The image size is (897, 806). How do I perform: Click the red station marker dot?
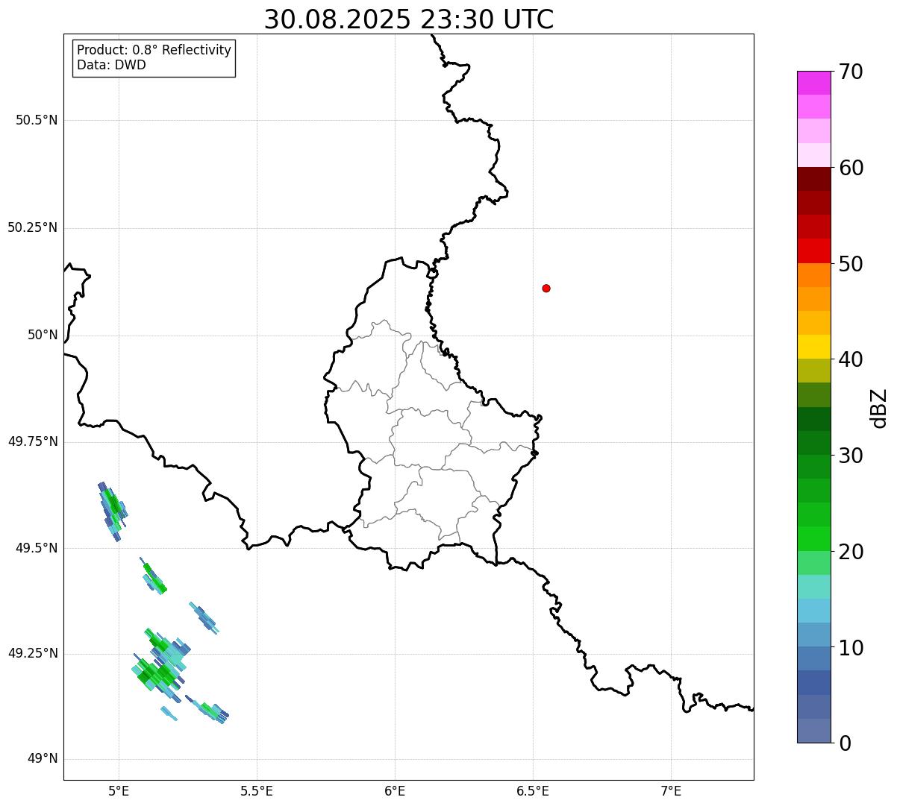[x=546, y=288]
